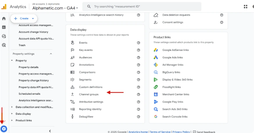254x133 pixels.
Task: Open Explore icon in left rail
Action: pyautogui.click(x=4, y=36)
